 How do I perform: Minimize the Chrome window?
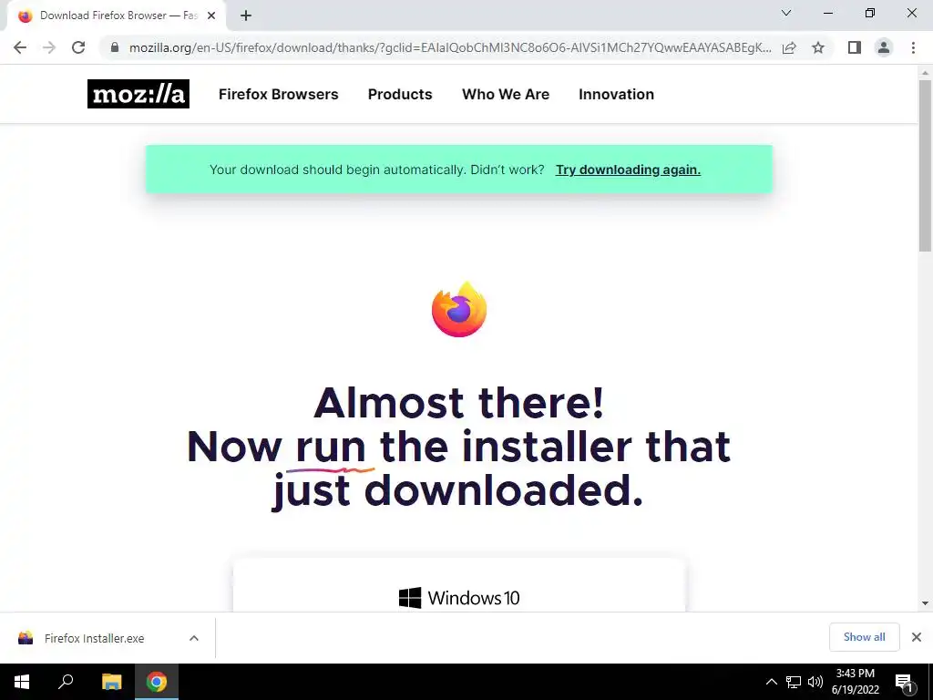(x=827, y=13)
